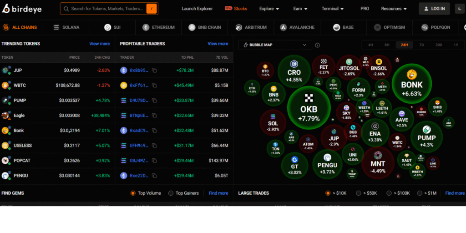
Task: Click the bubble map info icon
Action: point(317,45)
